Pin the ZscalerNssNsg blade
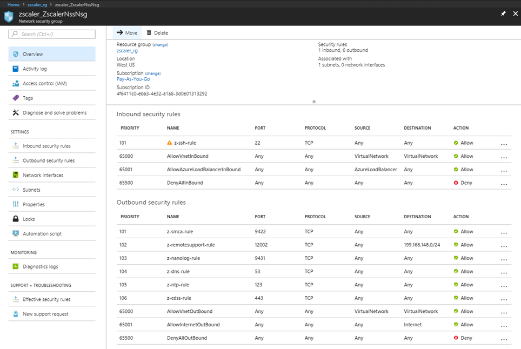Viewport: 521px width, 349px height. [x=503, y=13]
